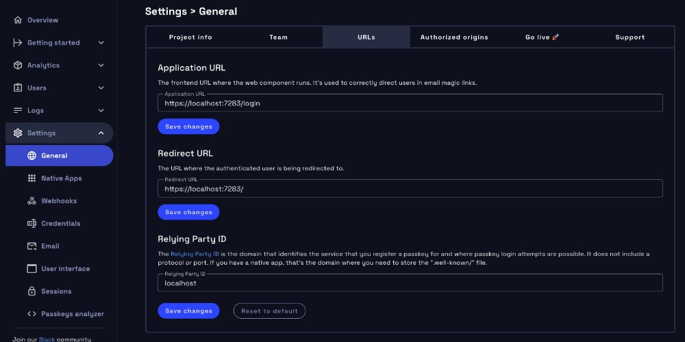Select General in Settings submenu
This screenshot has width=685, height=342.
point(59,156)
